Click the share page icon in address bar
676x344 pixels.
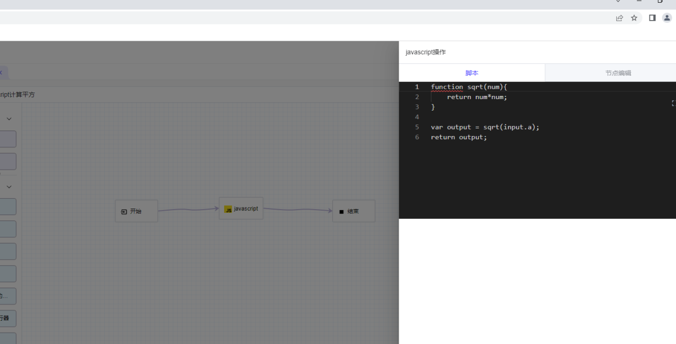[619, 18]
